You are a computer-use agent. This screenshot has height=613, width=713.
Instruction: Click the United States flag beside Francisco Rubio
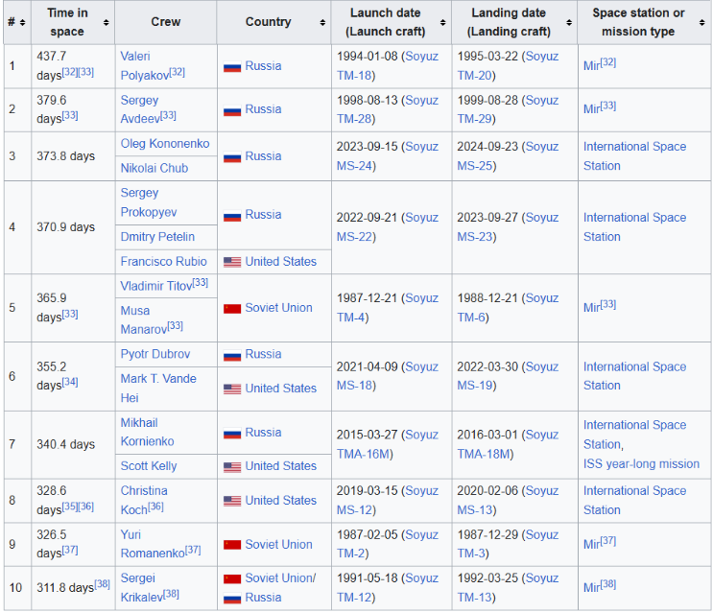[x=232, y=262]
